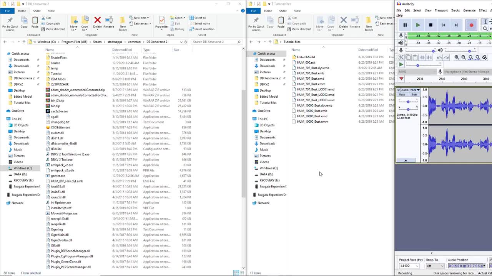Open Audacity Tracks menu
Viewport: 492px width, 276px height.
click(455, 10)
